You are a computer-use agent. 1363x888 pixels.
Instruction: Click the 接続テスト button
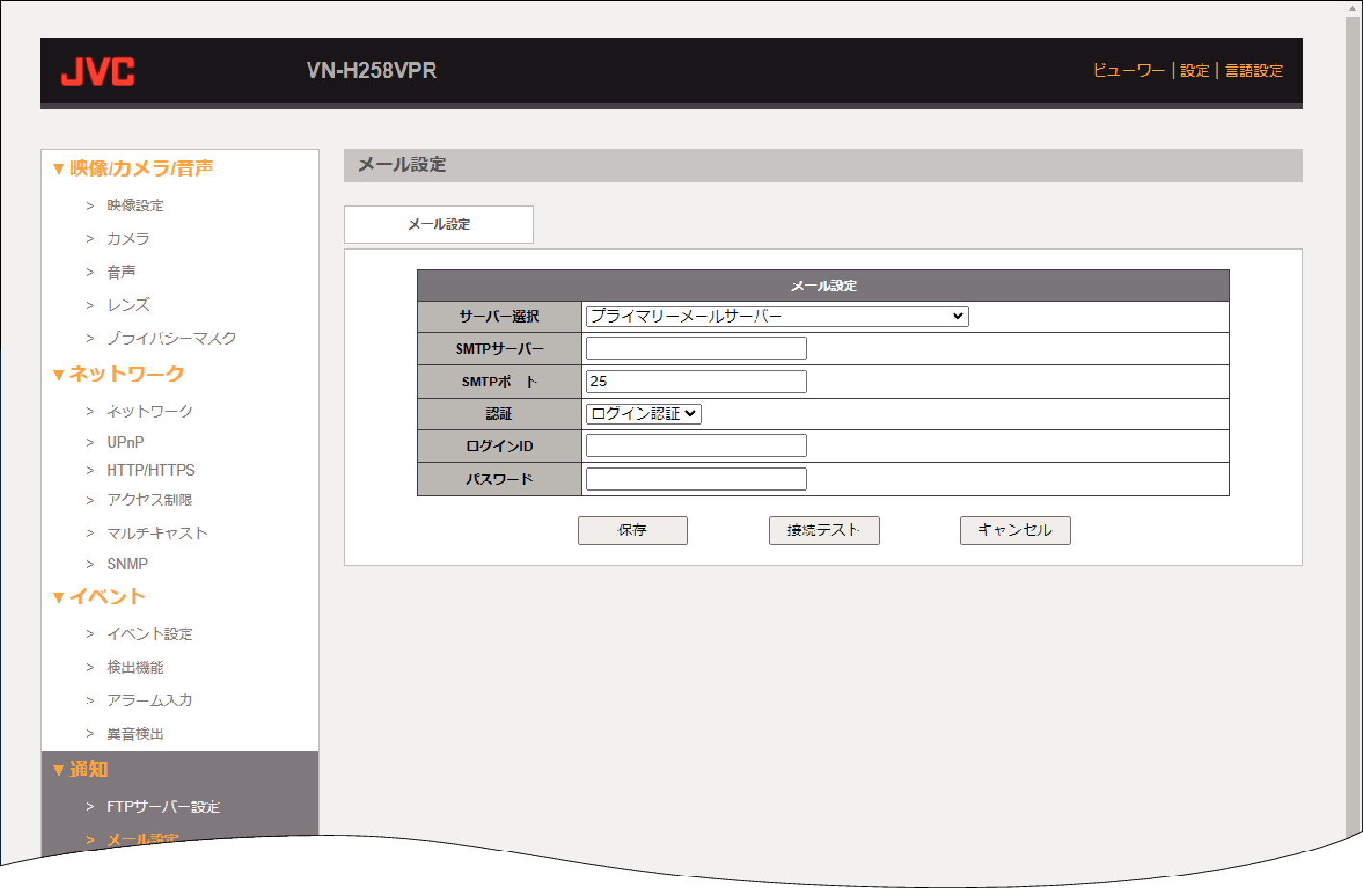(x=824, y=530)
